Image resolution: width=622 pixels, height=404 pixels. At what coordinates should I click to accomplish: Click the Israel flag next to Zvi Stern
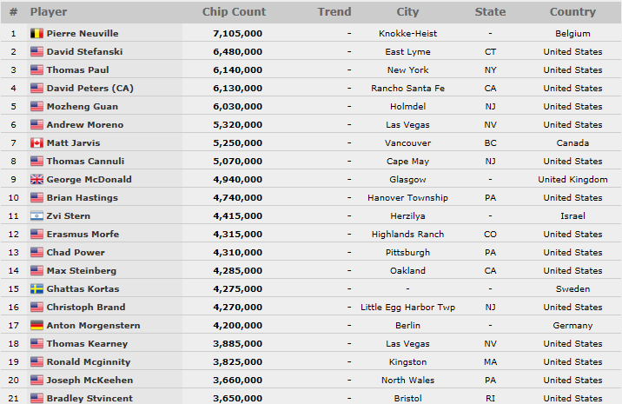[36, 215]
